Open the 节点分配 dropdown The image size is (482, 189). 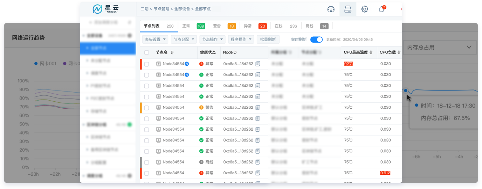pos(184,39)
